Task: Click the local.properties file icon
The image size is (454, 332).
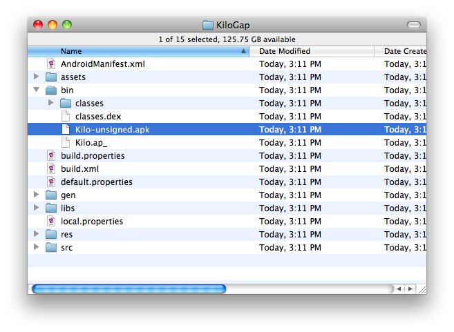Action: 50,221
